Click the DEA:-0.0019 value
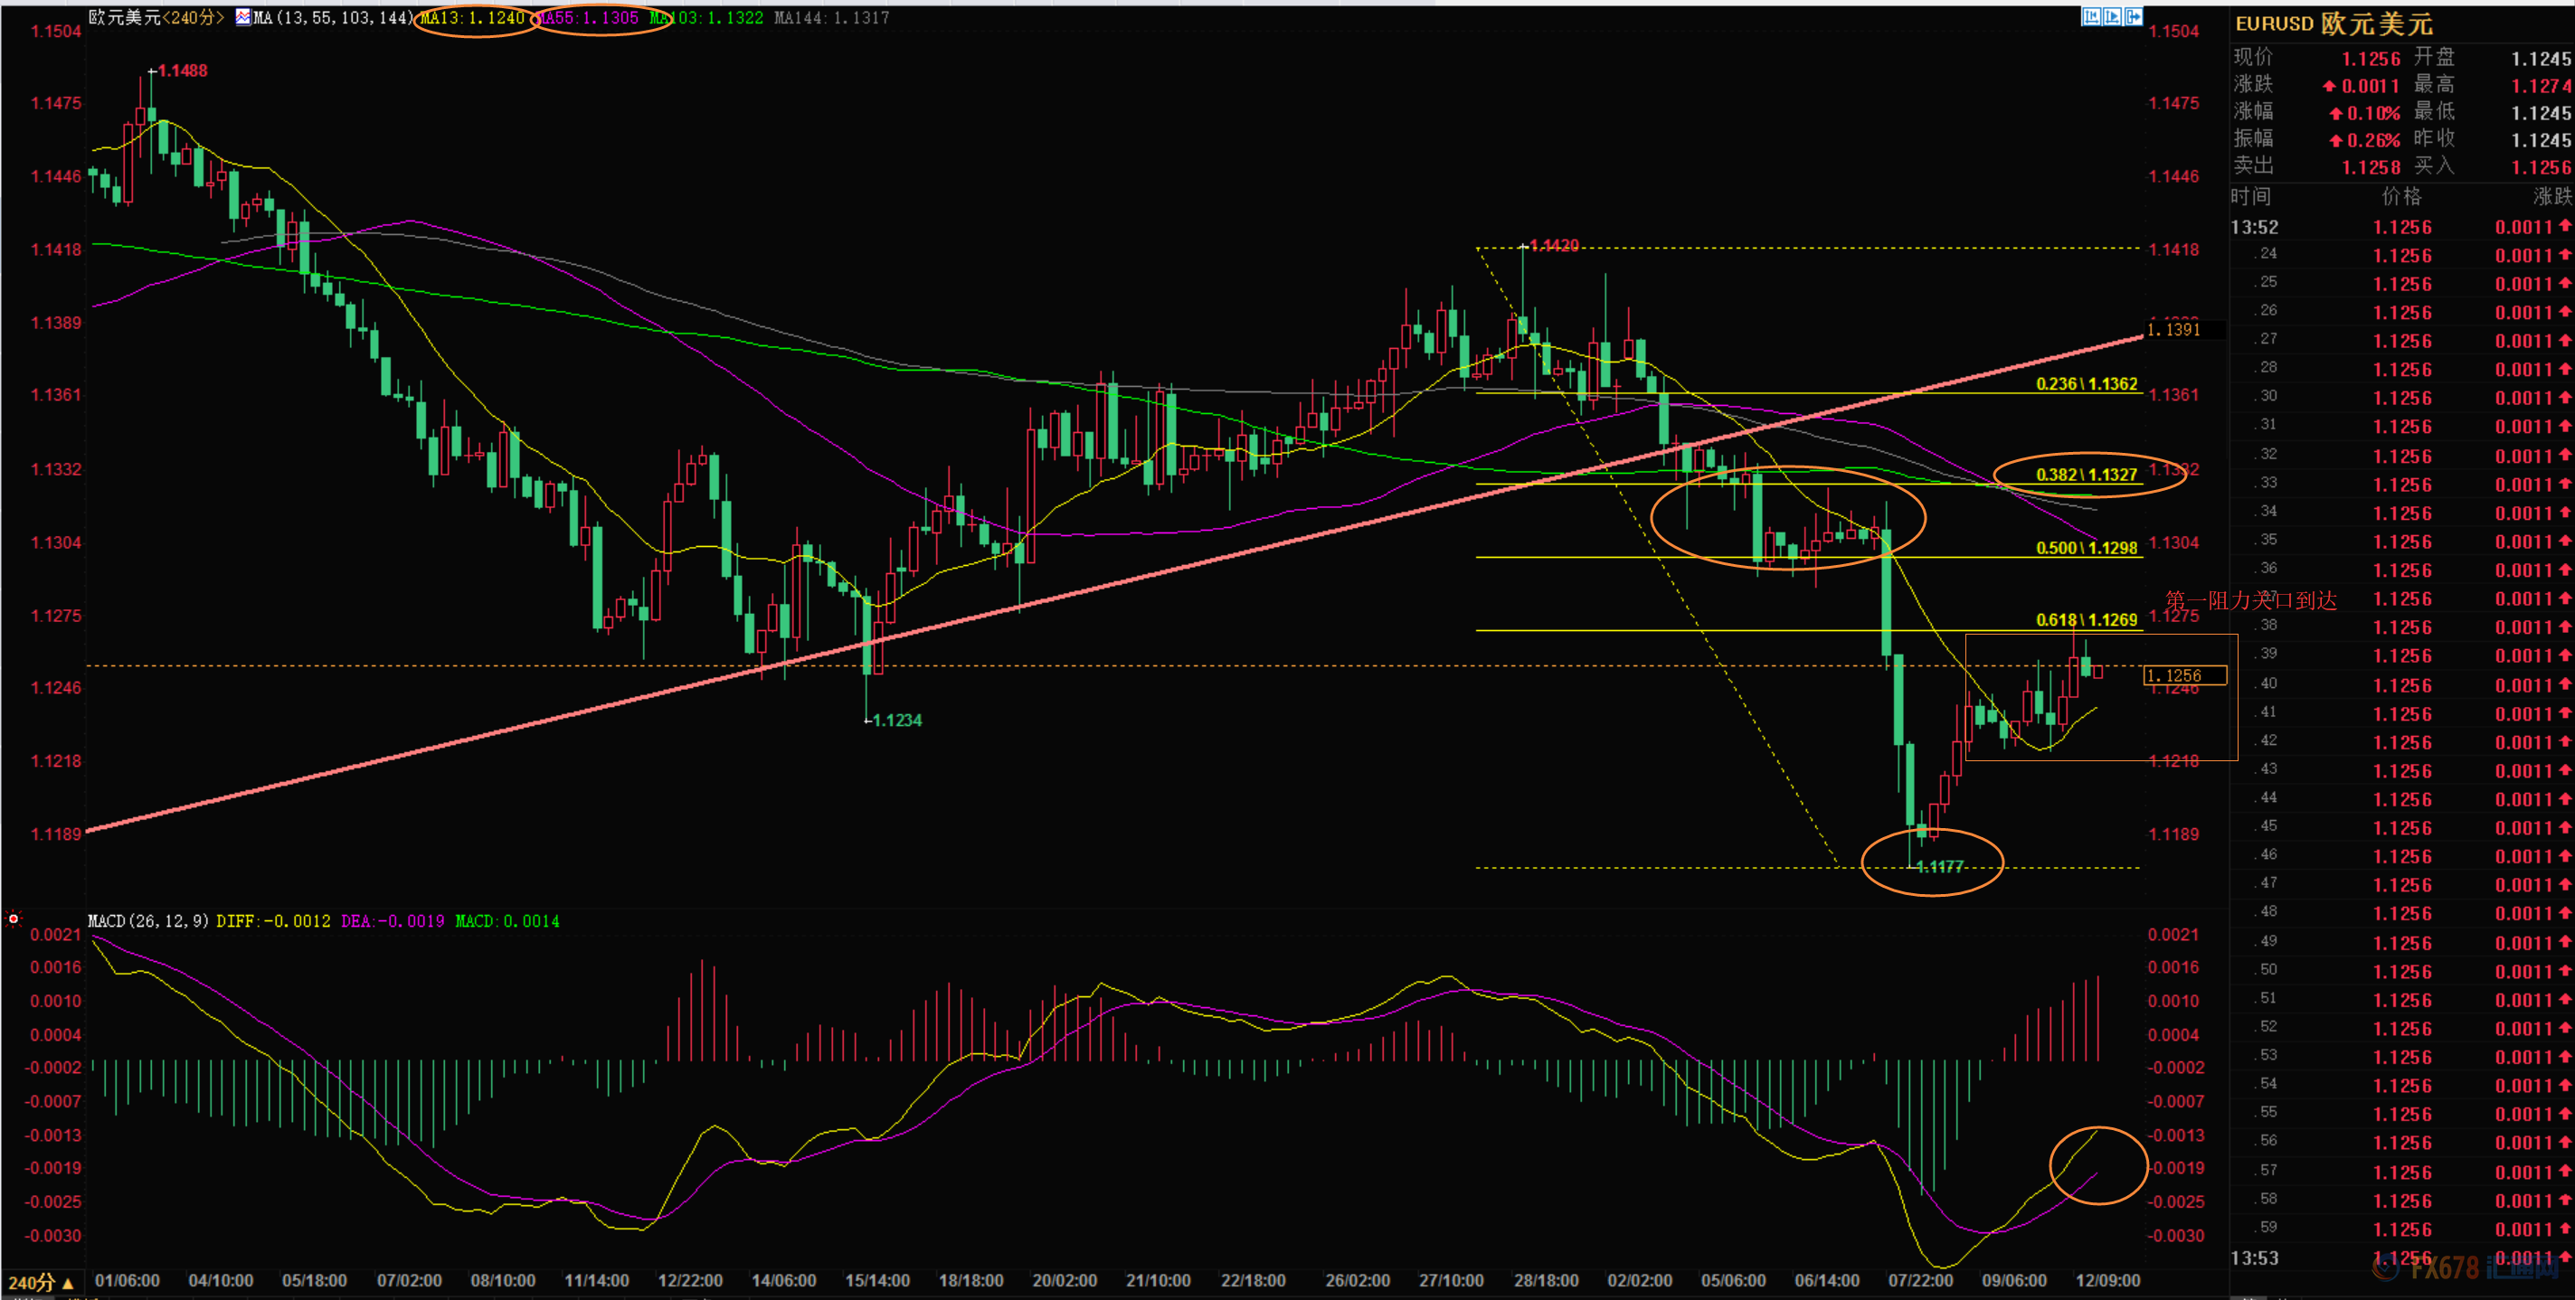The image size is (2575, 1300). (393, 921)
